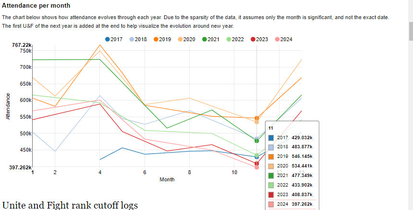This screenshot has width=413, height=210.
Task: Click the 550k y-axis tick label
Action: click(x=26, y=117)
